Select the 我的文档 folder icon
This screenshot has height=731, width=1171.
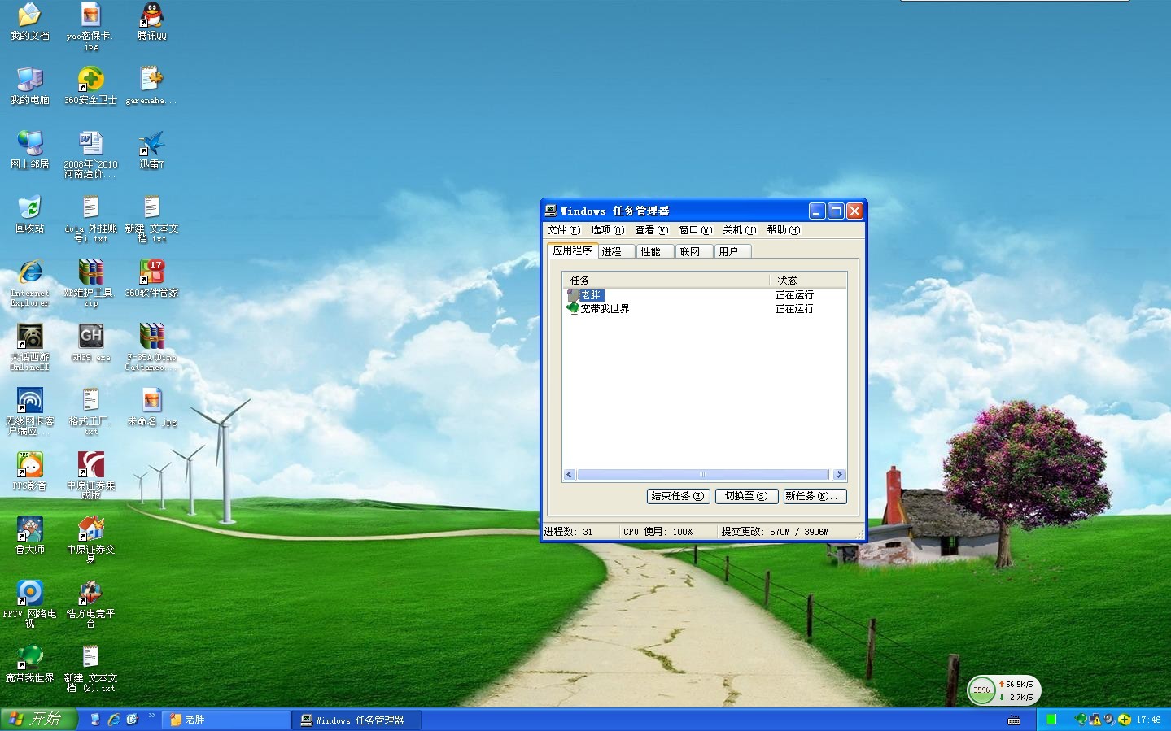pyautogui.click(x=29, y=22)
